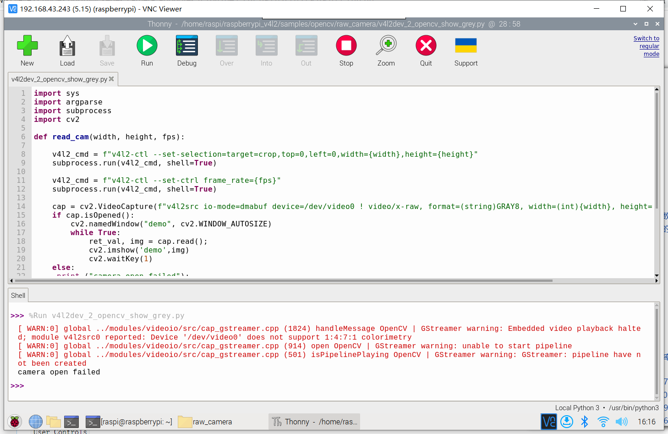
Task: Click the Switch to regular mode link
Action: point(646,46)
